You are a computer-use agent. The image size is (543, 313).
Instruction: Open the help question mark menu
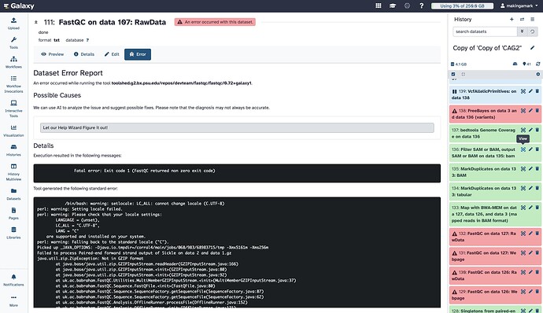422,6
